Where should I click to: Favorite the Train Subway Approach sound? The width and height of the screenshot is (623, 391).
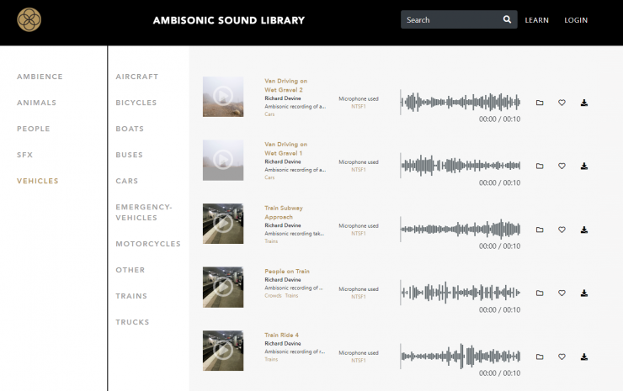(562, 230)
